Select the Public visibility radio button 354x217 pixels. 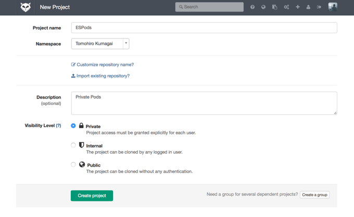pos(73,165)
